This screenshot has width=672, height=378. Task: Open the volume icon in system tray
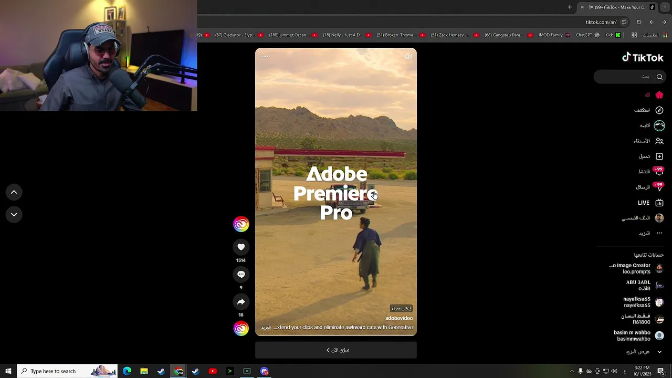point(614,371)
